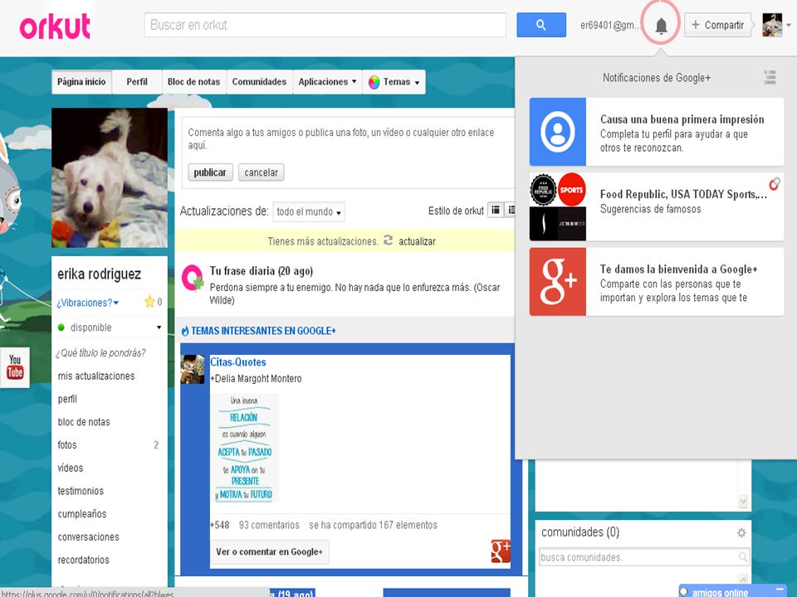Open 'Te damos la bienvenida a Google+' notification
This screenshot has height=597, width=797.
656,282
